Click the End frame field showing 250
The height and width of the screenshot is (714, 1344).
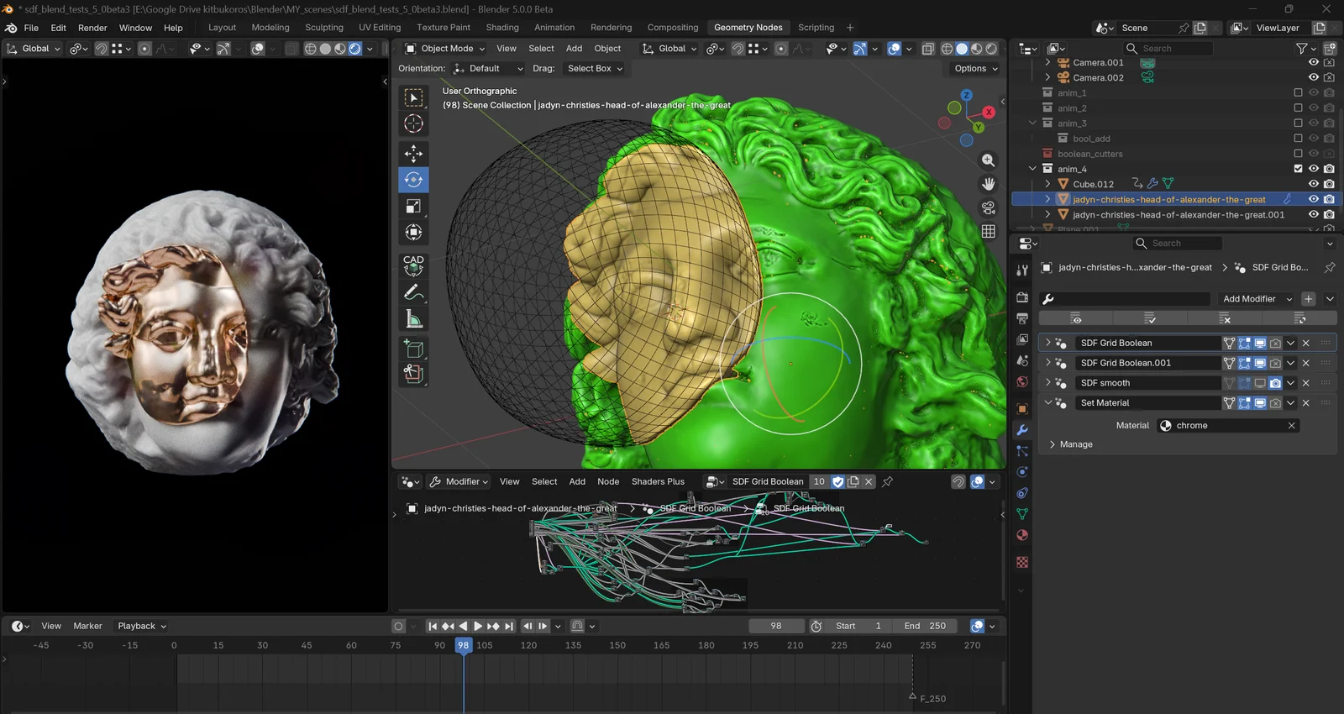tap(925, 626)
